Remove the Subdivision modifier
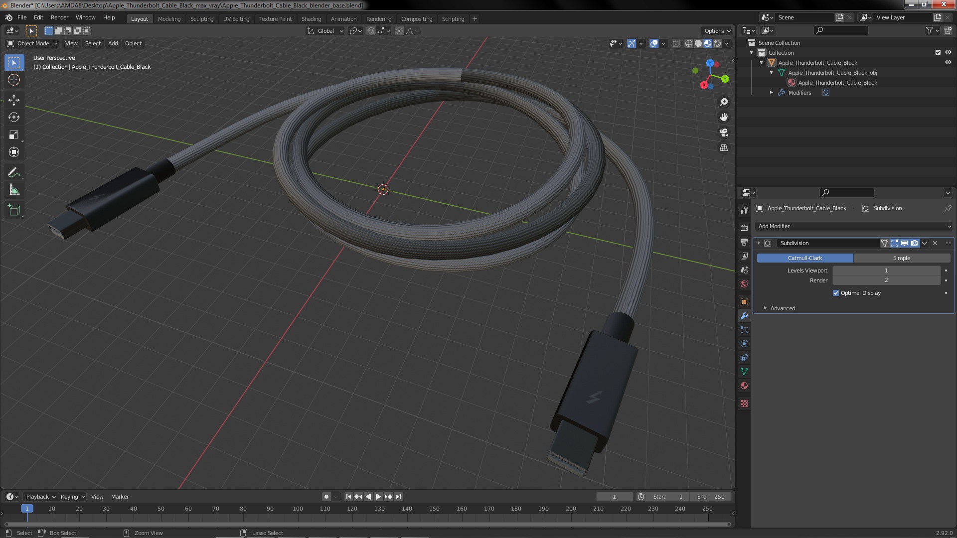 tap(935, 243)
